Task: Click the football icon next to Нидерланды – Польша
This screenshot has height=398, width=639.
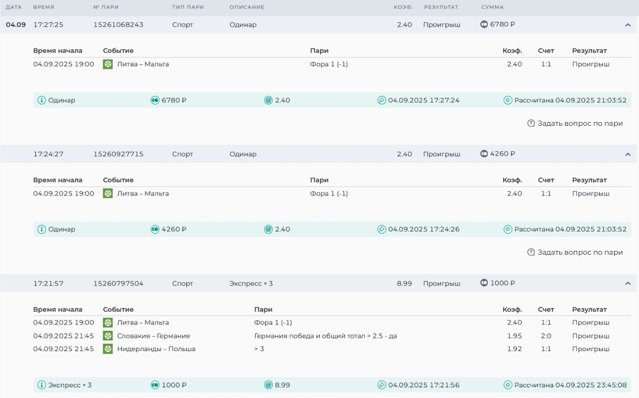Action: tap(108, 349)
